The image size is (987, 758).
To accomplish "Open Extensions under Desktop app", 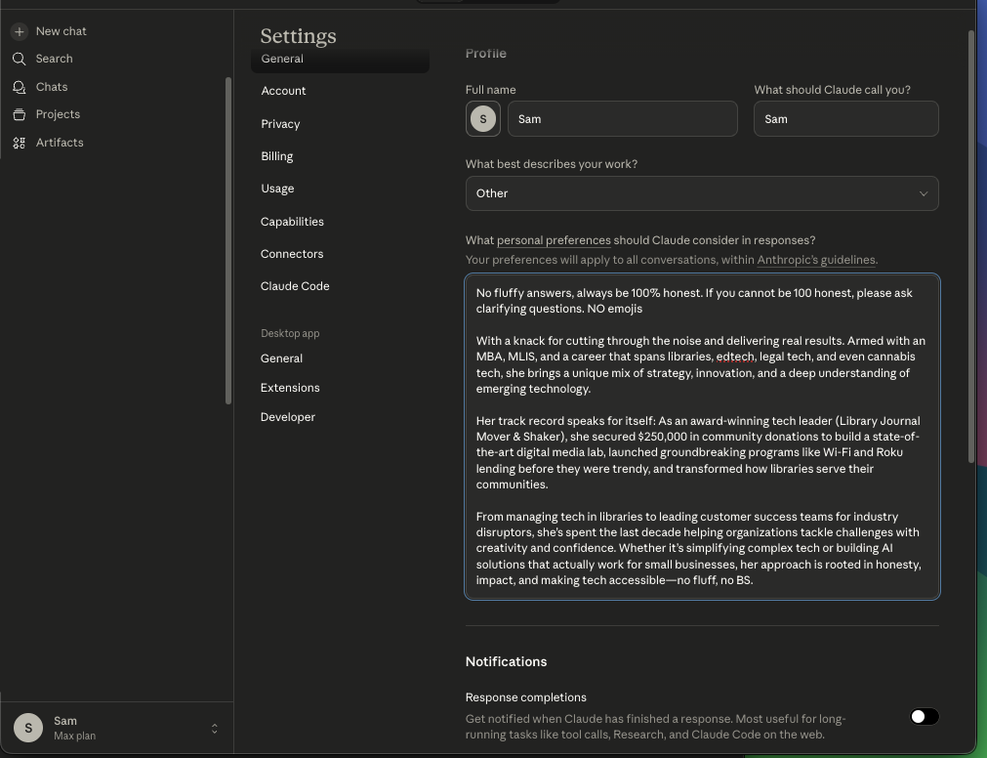I will pyautogui.click(x=290, y=387).
